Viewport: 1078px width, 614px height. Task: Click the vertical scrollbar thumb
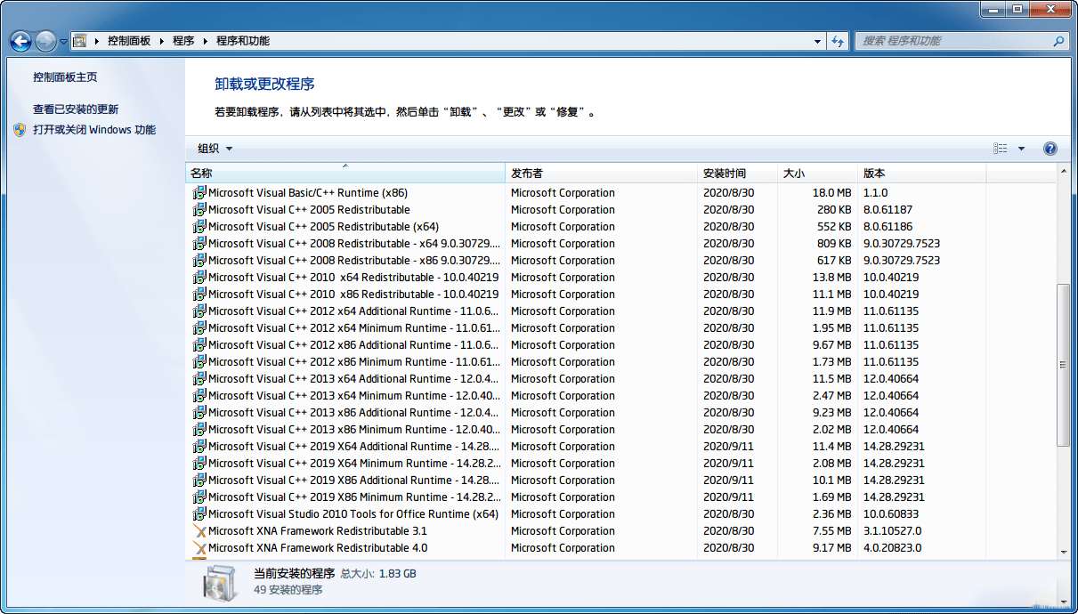[x=1063, y=365]
